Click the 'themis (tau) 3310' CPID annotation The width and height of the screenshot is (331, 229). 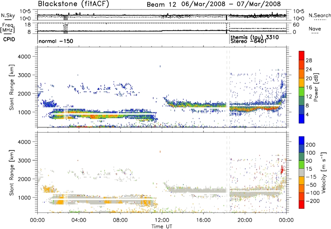coord(254,37)
